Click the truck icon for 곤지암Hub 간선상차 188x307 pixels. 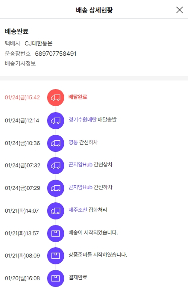coord(56,166)
